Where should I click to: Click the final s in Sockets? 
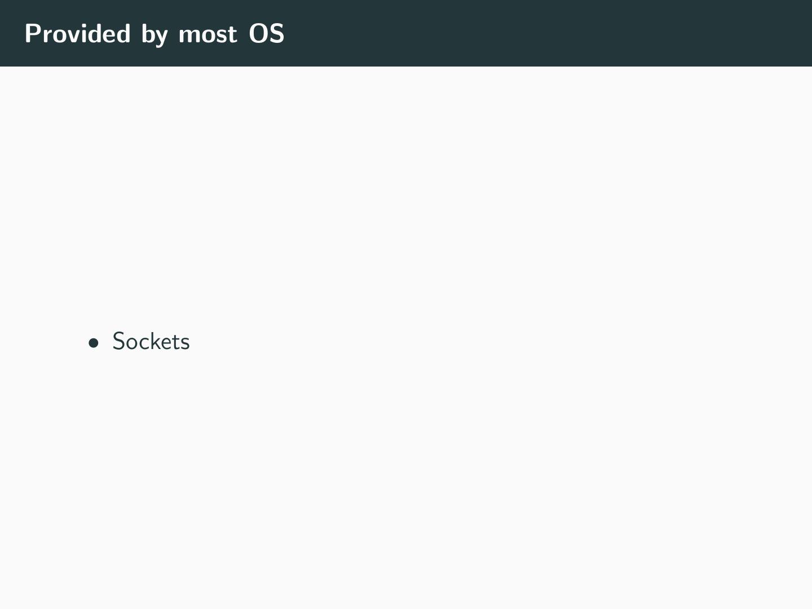(186, 343)
